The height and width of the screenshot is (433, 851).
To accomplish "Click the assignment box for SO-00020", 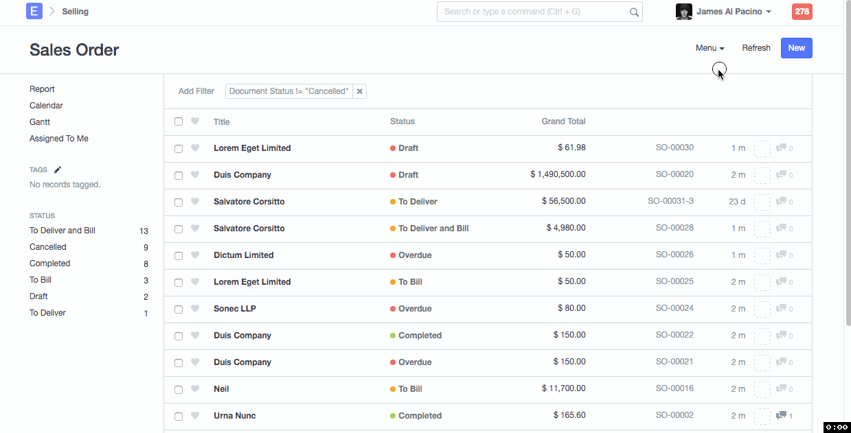I will [762, 175].
